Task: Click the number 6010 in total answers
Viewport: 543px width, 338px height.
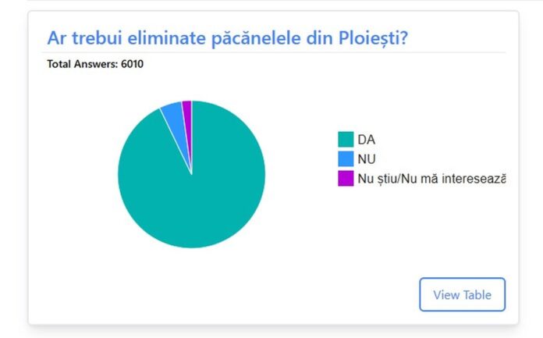Action: tap(132, 64)
